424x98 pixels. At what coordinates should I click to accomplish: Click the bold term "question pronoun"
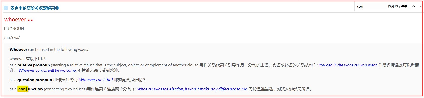pyautogui.click(x=35, y=80)
